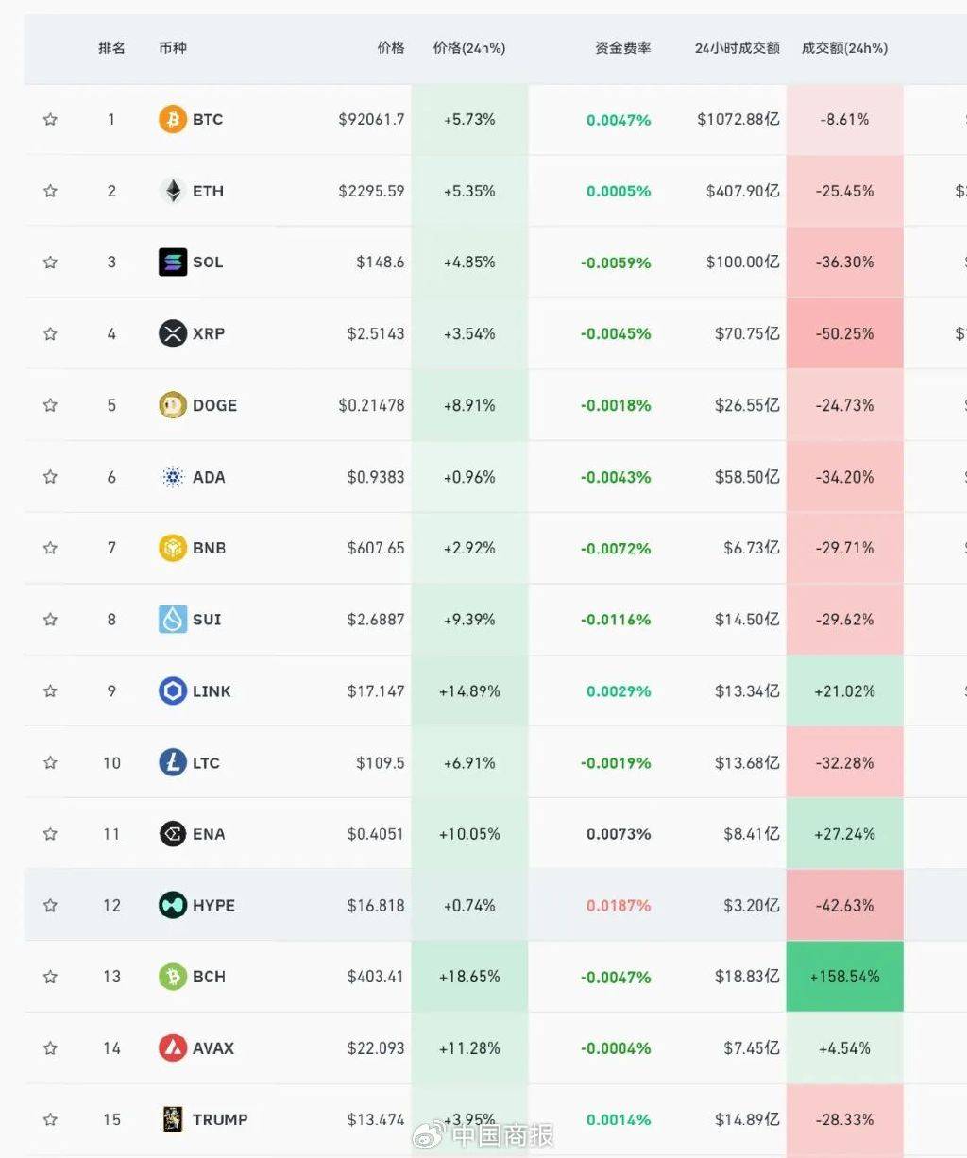Image resolution: width=967 pixels, height=1158 pixels.
Task: Click the Ethereum ETH coin icon
Action: [172, 191]
